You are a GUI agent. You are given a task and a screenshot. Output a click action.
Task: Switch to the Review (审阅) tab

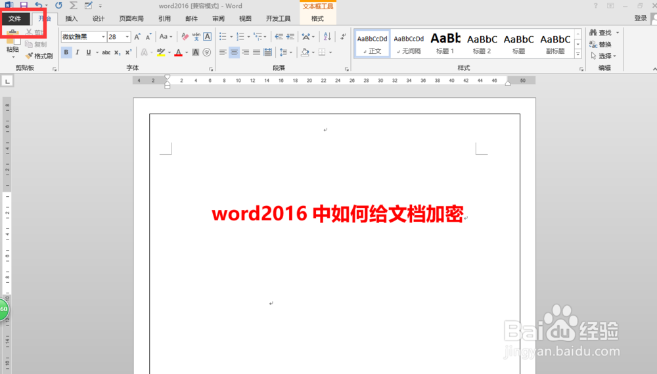pyautogui.click(x=218, y=18)
